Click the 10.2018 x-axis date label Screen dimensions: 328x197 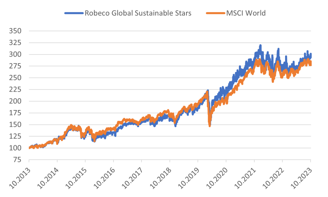(x=161, y=178)
